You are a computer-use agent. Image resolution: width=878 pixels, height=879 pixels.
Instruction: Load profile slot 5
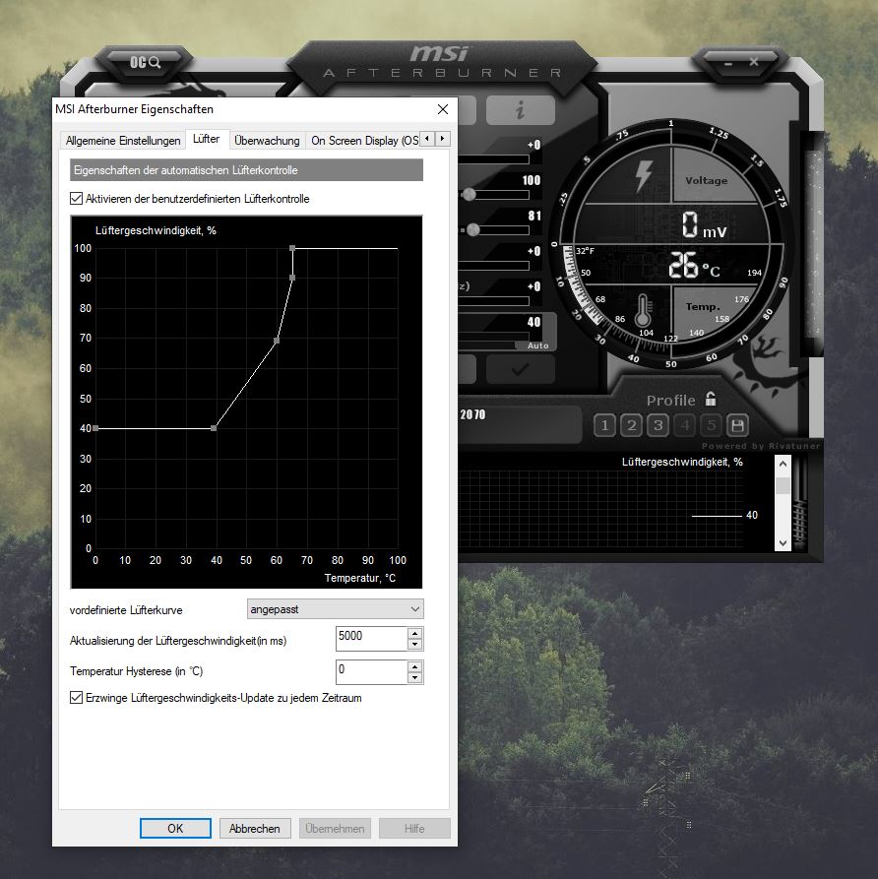[711, 425]
